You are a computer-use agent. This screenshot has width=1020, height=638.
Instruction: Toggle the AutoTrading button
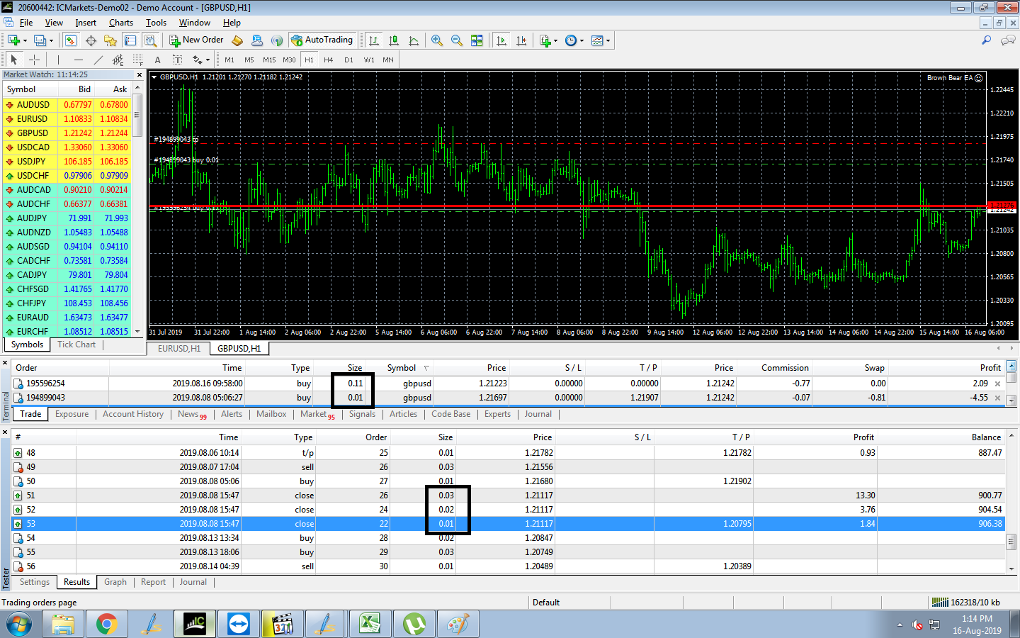coord(322,40)
